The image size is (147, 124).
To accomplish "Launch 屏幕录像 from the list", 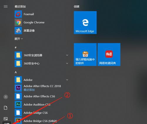I will [29, 31].
